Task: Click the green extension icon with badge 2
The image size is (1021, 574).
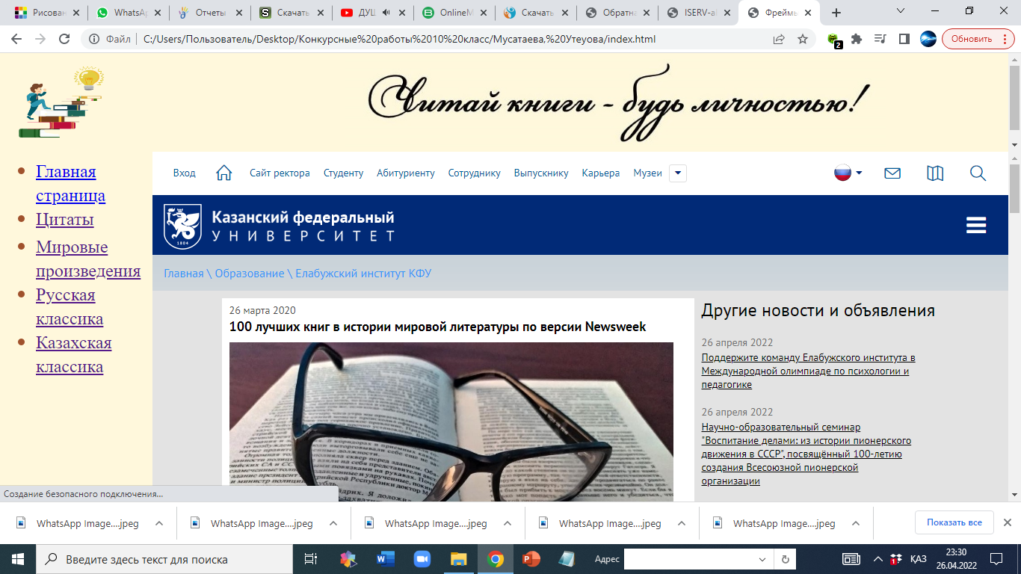Action: click(x=834, y=40)
